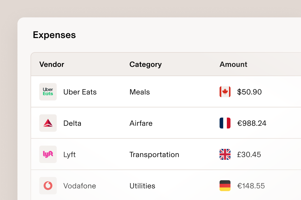Click the UK flag next to £30.45
Viewport: 301px width, 200px height.
(225, 154)
